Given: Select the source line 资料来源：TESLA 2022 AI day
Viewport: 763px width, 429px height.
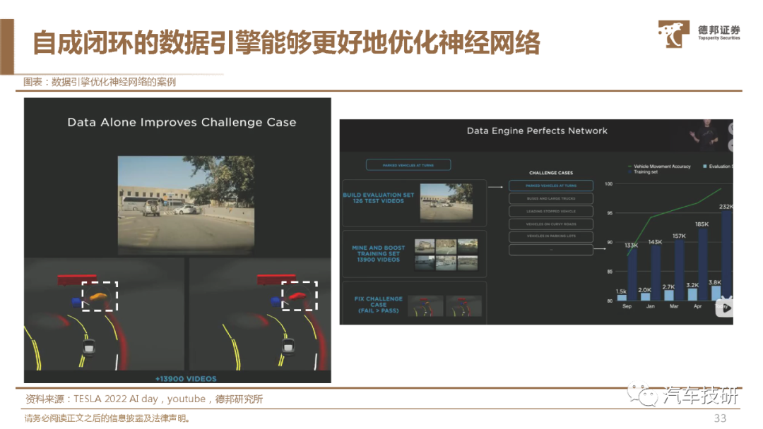Looking at the screenshot, I should (x=144, y=399).
